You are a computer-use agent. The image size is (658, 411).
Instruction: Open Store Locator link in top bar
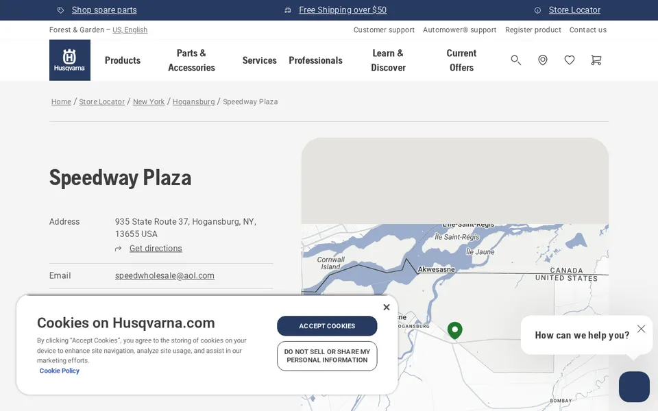(574, 10)
